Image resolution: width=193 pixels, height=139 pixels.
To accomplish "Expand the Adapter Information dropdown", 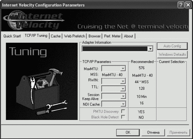I will [150, 49].
